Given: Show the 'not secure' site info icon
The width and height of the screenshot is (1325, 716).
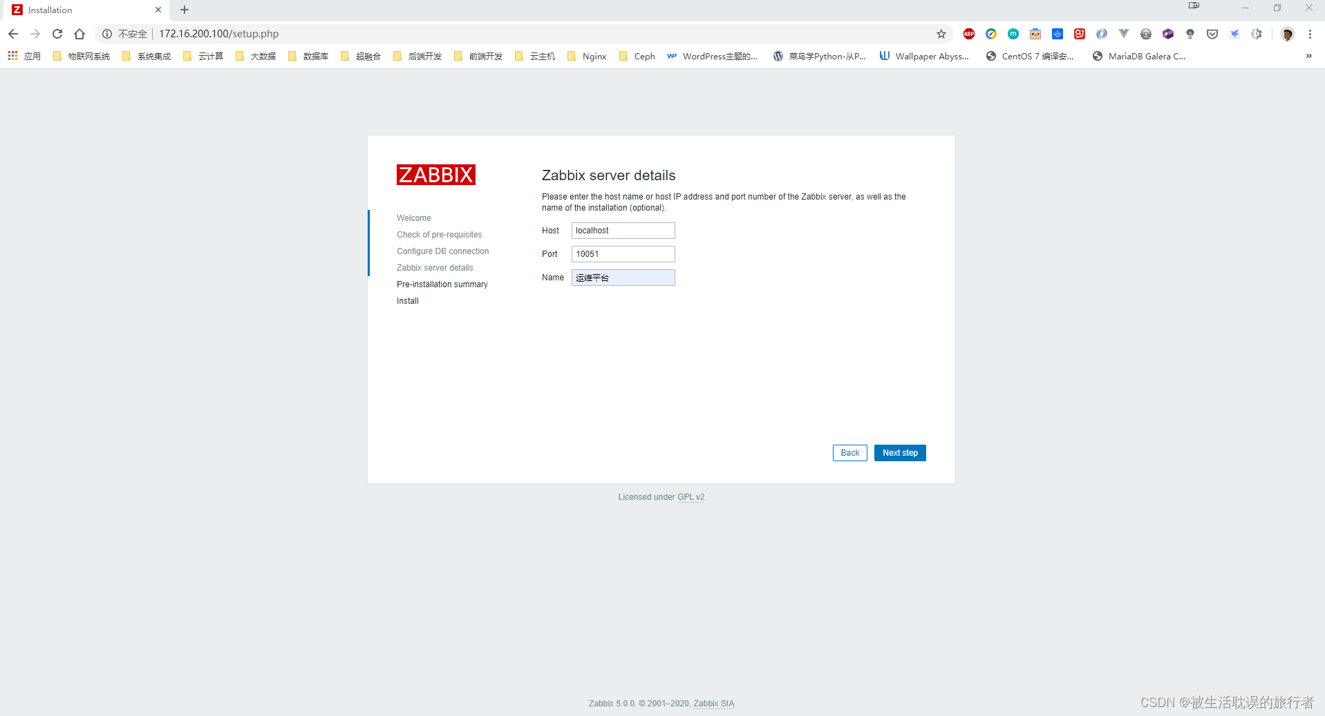Looking at the screenshot, I should click(x=107, y=34).
